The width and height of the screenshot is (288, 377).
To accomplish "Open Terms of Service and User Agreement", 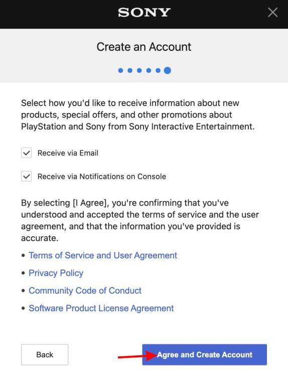I will point(103,255).
